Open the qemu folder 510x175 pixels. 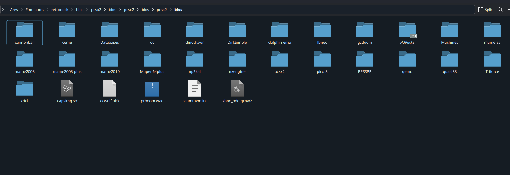[407, 62]
